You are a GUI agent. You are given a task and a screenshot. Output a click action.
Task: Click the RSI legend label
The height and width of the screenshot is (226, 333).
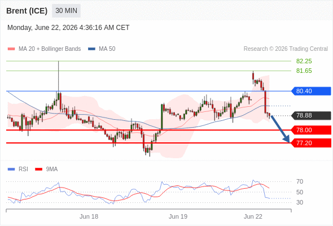(x=23, y=169)
